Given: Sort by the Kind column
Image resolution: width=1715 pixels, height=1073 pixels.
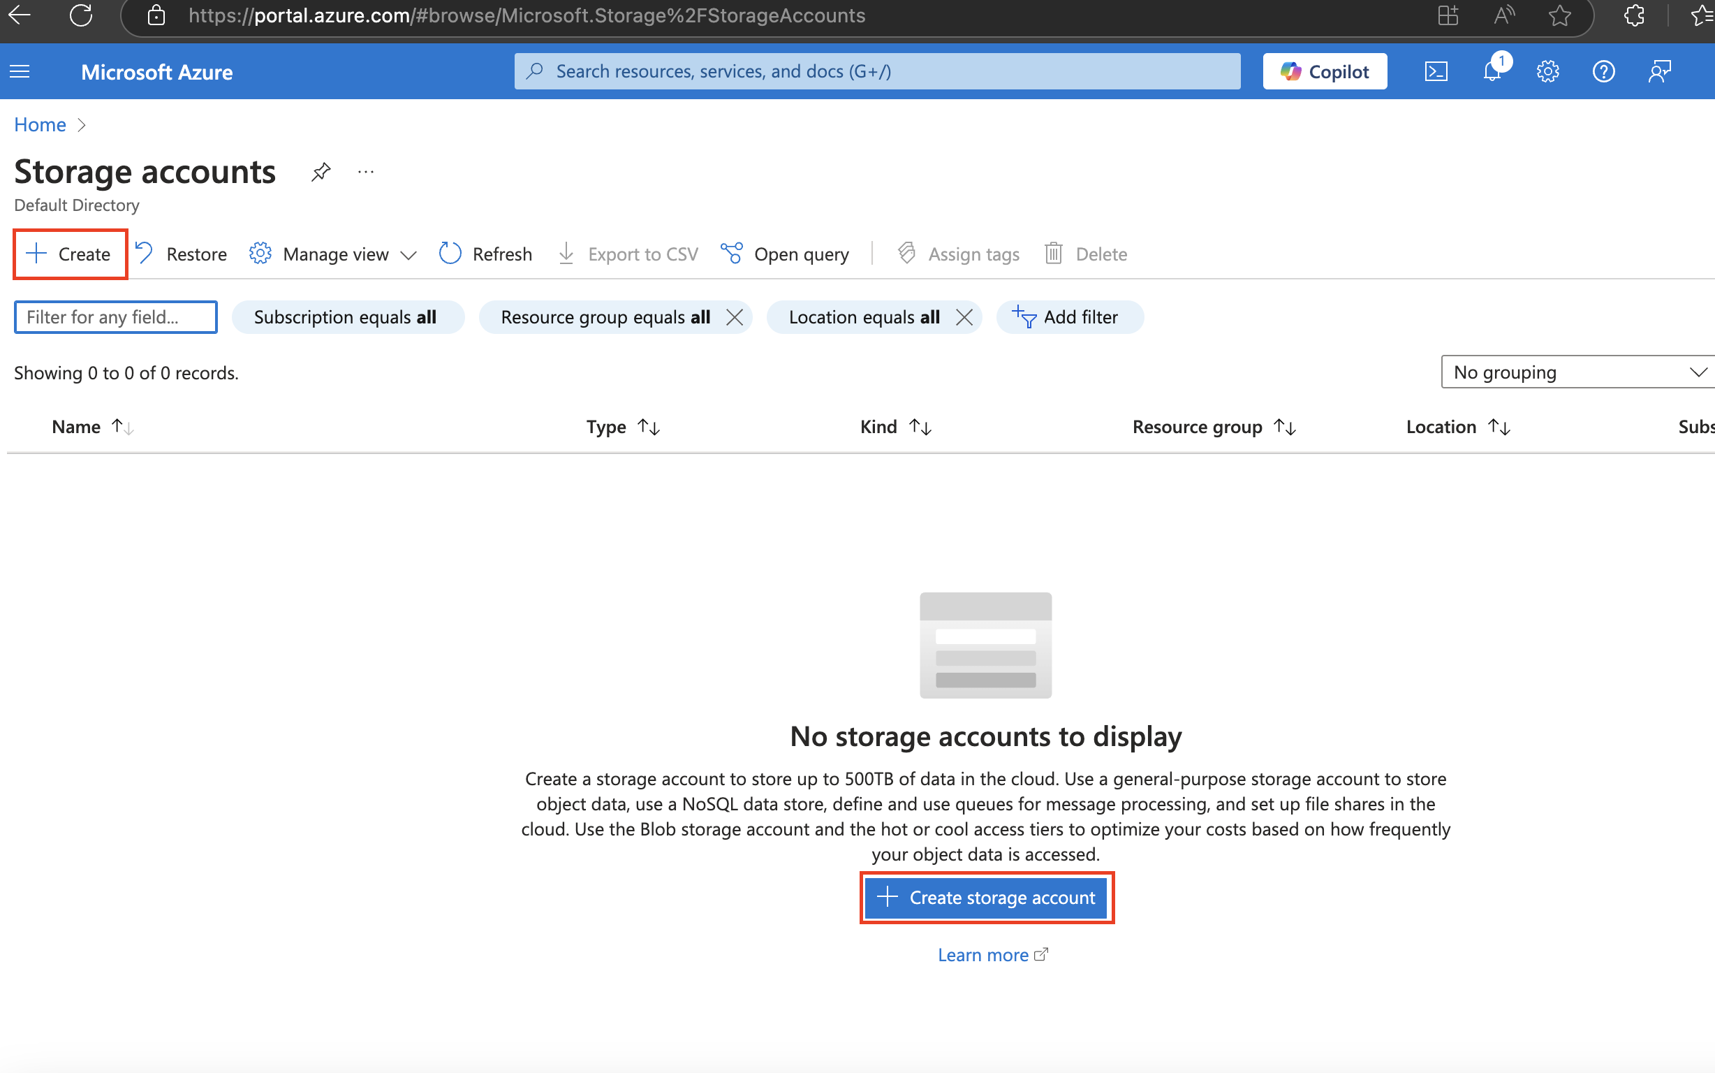Looking at the screenshot, I should click(x=895, y=427).
